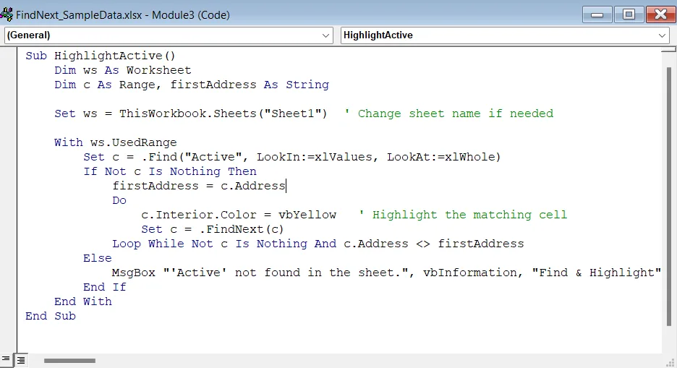Click 'vbInformation' argument
Image resolution: width=677 pixels, height=368 pixels.
coord(469,273)
